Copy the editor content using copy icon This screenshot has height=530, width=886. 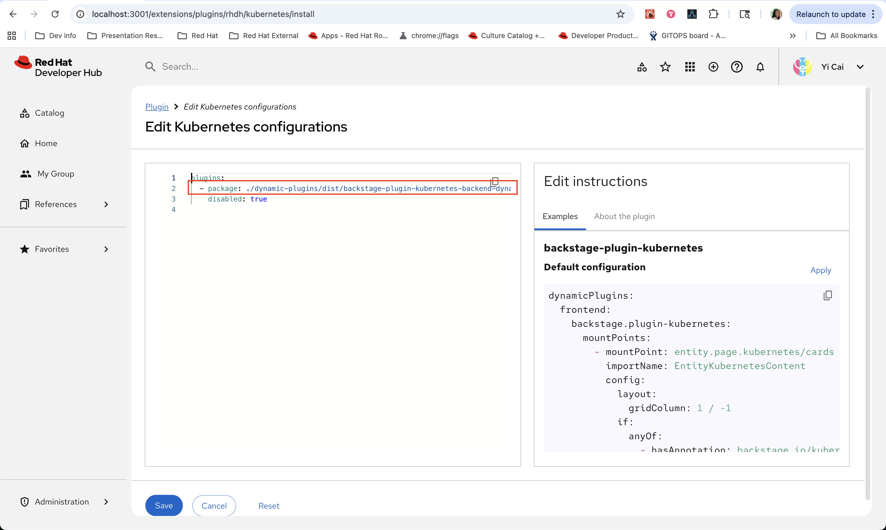click(495, 182)
